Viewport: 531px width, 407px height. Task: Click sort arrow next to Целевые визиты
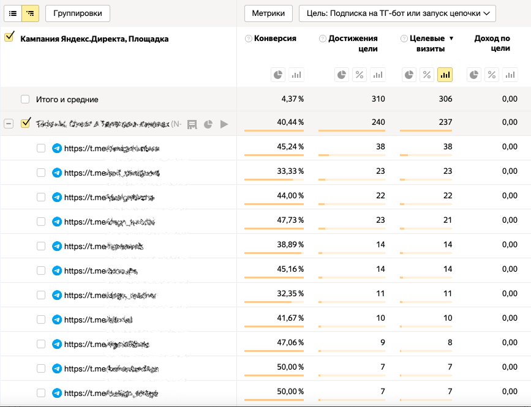click(x=451, y=39)
